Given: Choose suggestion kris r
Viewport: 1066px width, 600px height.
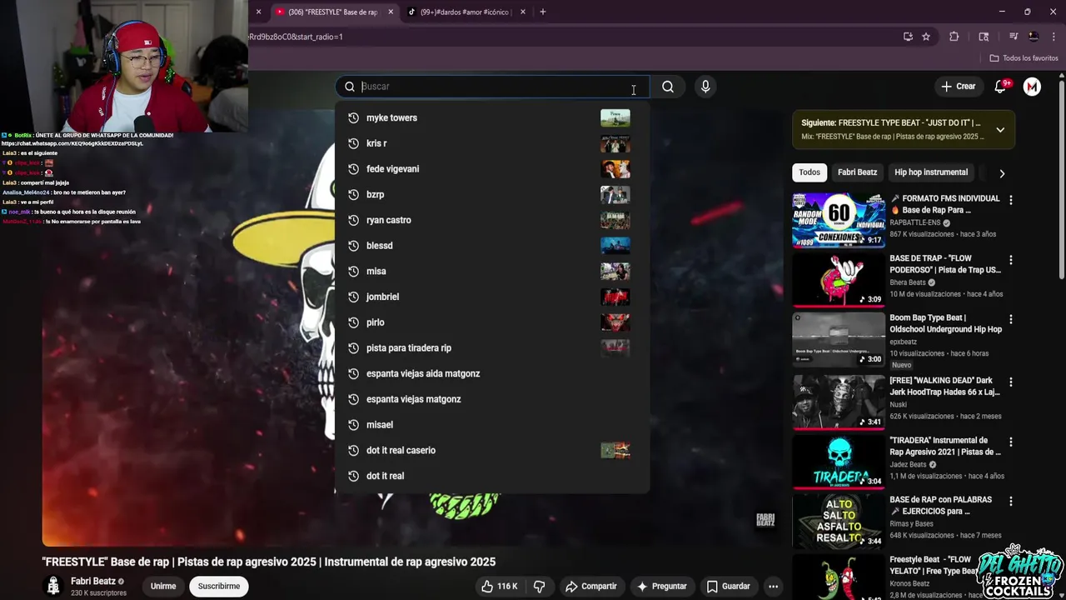Looking at the screenshot, I should click(x=491, y=143).
